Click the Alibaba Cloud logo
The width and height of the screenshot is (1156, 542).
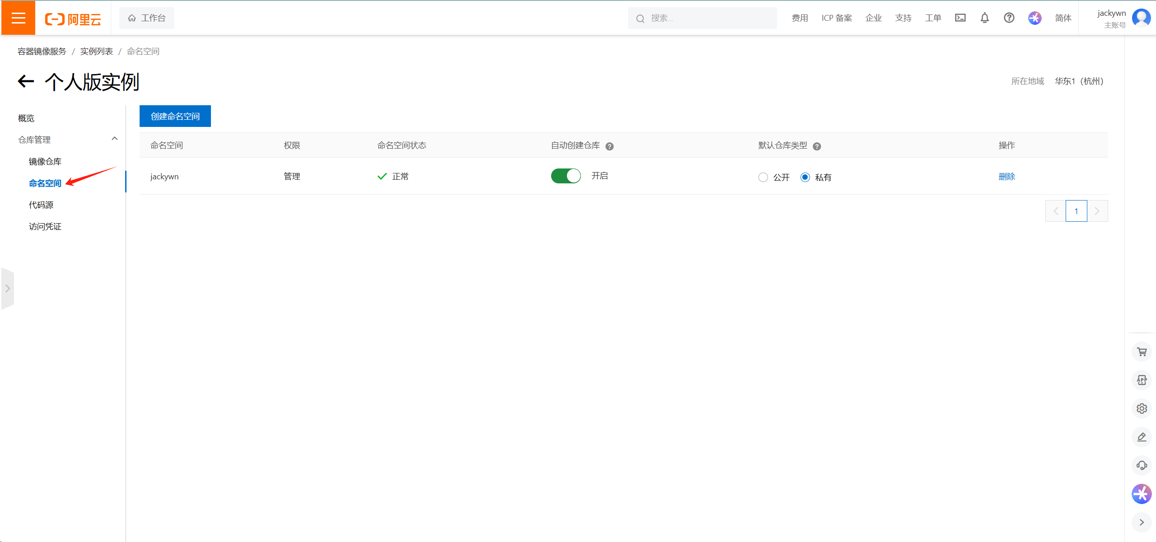pos(73,19)
